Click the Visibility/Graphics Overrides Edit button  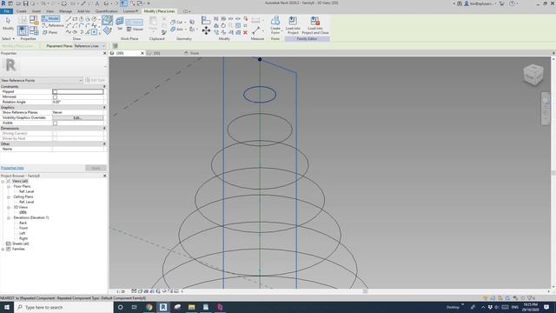(77, 118)
